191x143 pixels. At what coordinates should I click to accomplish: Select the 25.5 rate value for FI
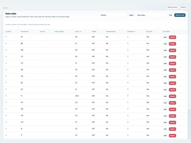tap(77, 96)
